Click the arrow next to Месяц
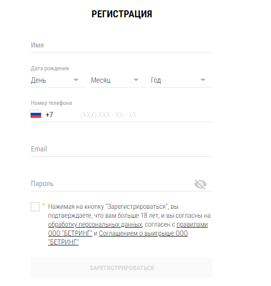 click(136, 80)
